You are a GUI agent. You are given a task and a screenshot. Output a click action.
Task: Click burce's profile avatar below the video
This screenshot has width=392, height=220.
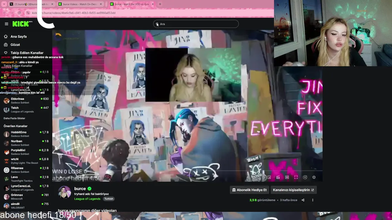click(x=65, y=192)
